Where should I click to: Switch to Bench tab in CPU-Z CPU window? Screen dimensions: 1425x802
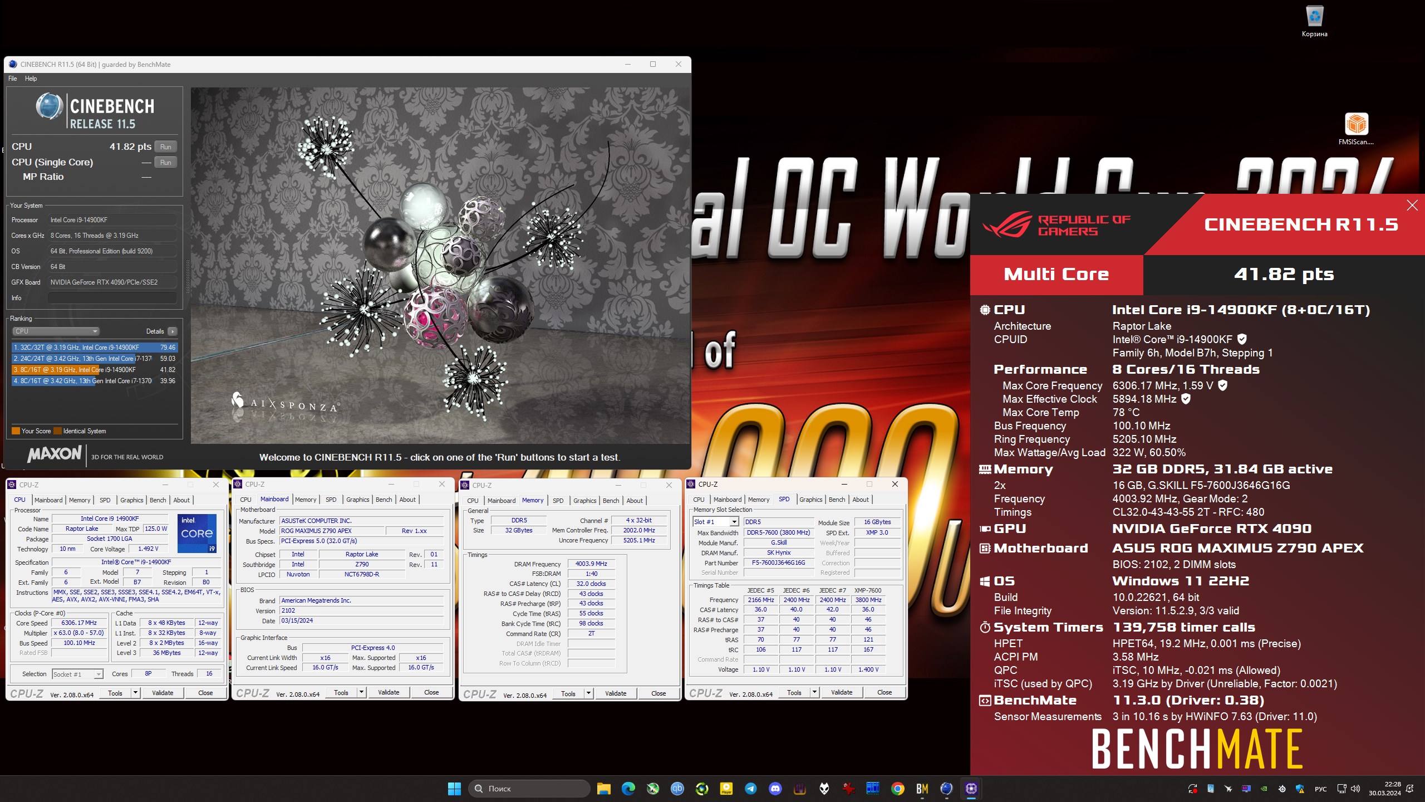coord(158,500)
